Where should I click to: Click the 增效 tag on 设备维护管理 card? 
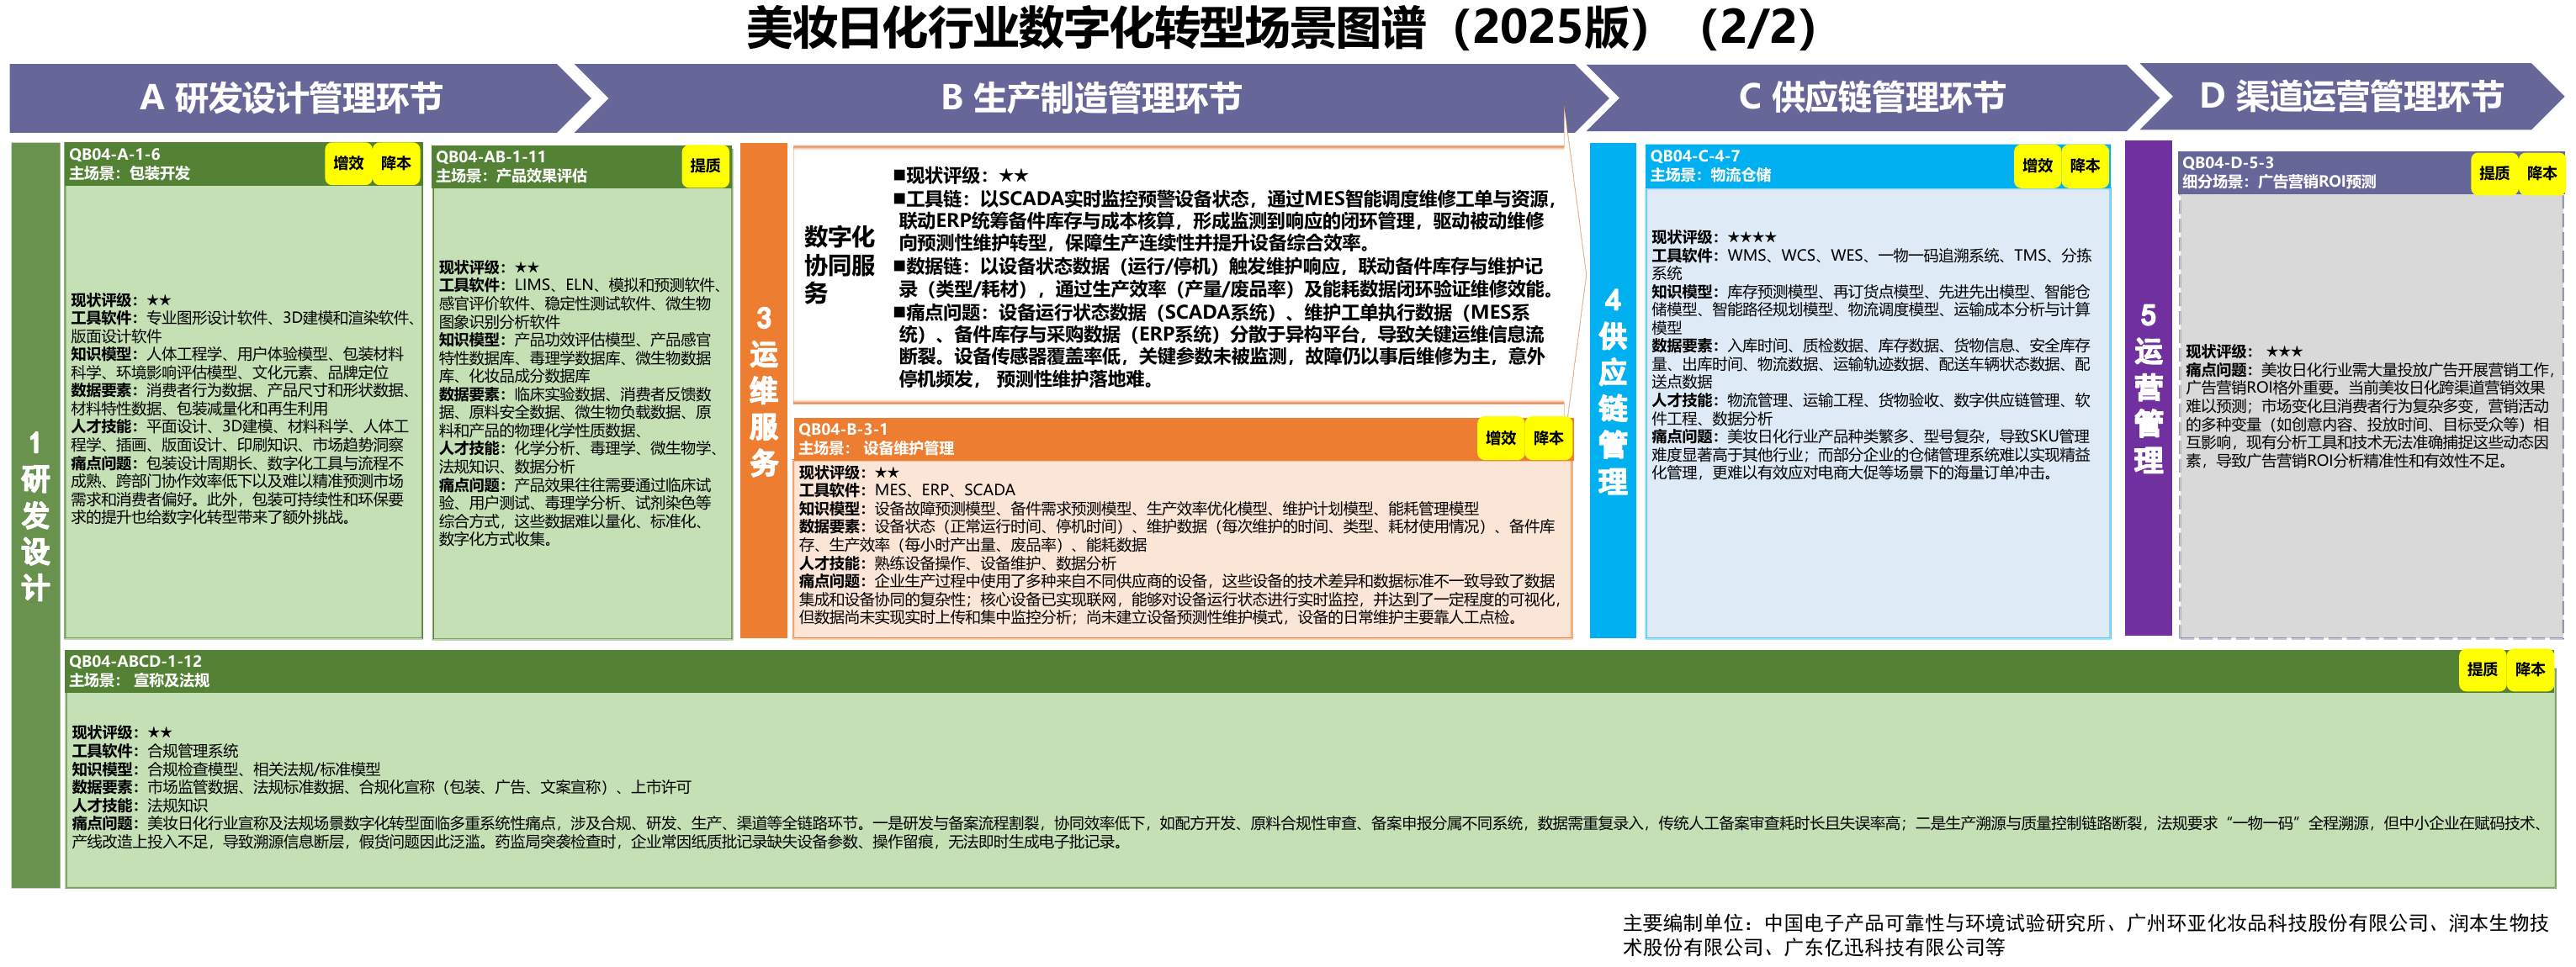tap(1500, 438)
